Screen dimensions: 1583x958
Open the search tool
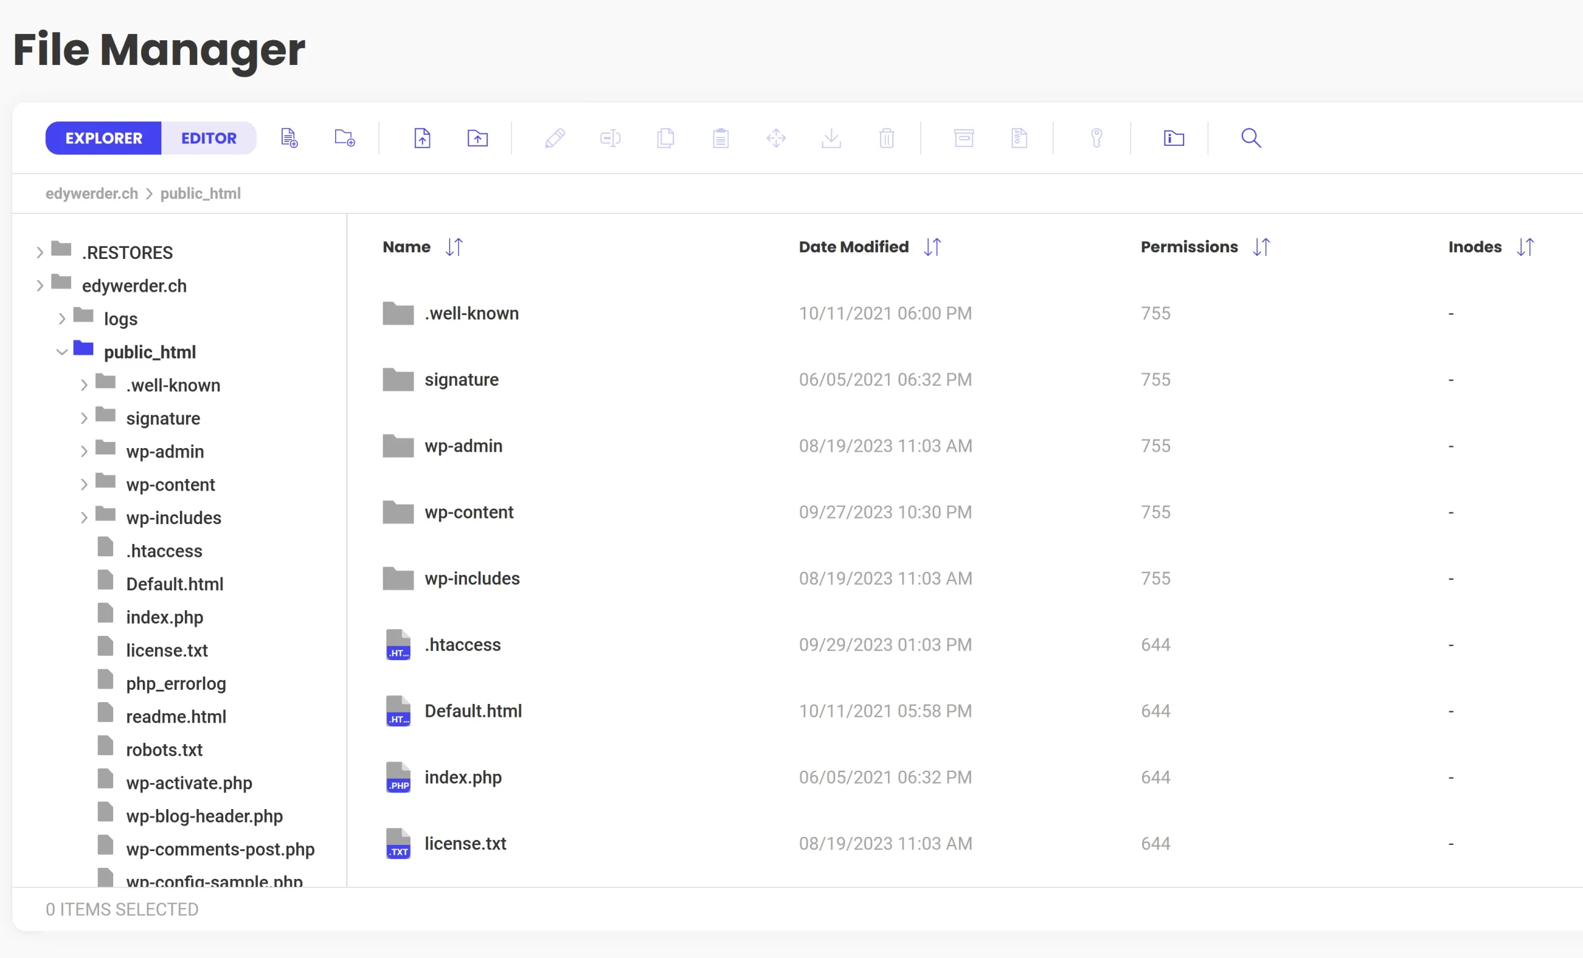(x=1250, y=137)
